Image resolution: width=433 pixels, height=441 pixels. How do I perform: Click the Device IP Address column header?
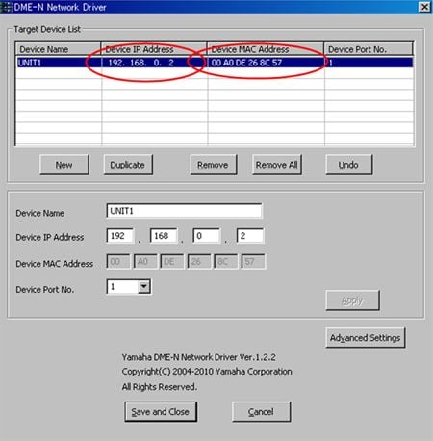pyautogui.click(x=154, y=49)
